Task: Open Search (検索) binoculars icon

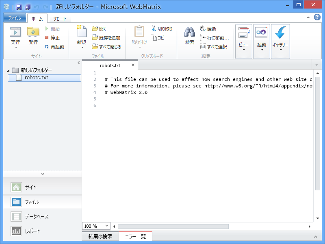Action: coord(189,33)
